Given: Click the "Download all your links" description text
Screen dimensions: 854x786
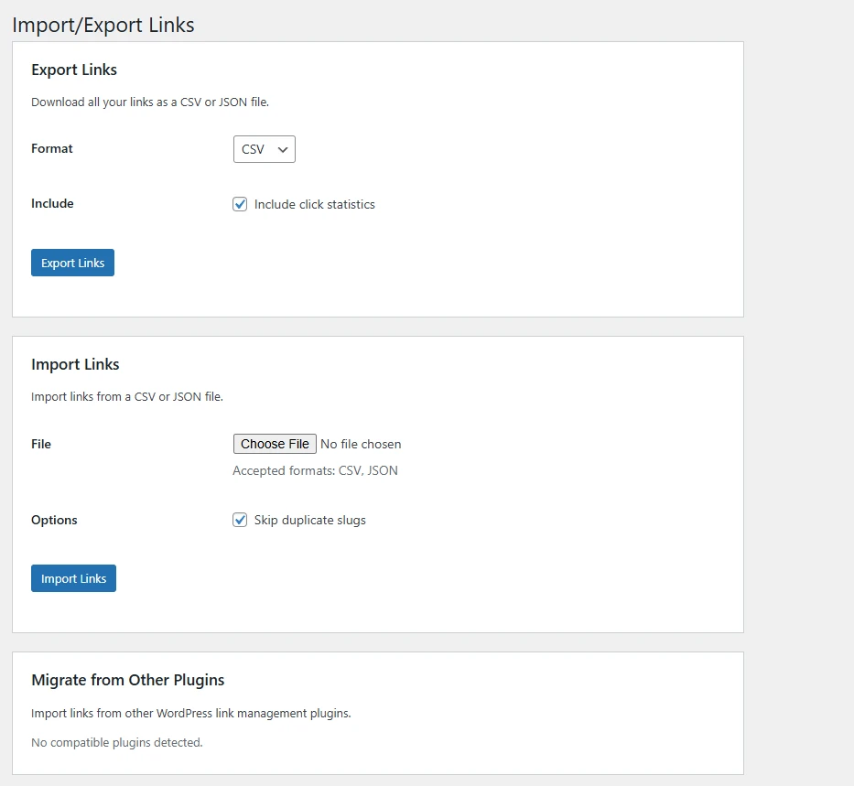Looking at the screenshot, I should tap(149, 102).
